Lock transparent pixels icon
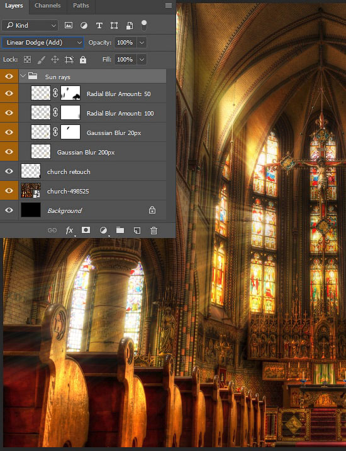 (27, 60)
